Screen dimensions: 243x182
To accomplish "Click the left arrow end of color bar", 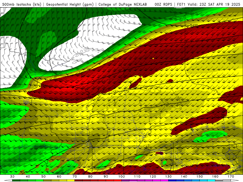I will click(x=8, y=180).
